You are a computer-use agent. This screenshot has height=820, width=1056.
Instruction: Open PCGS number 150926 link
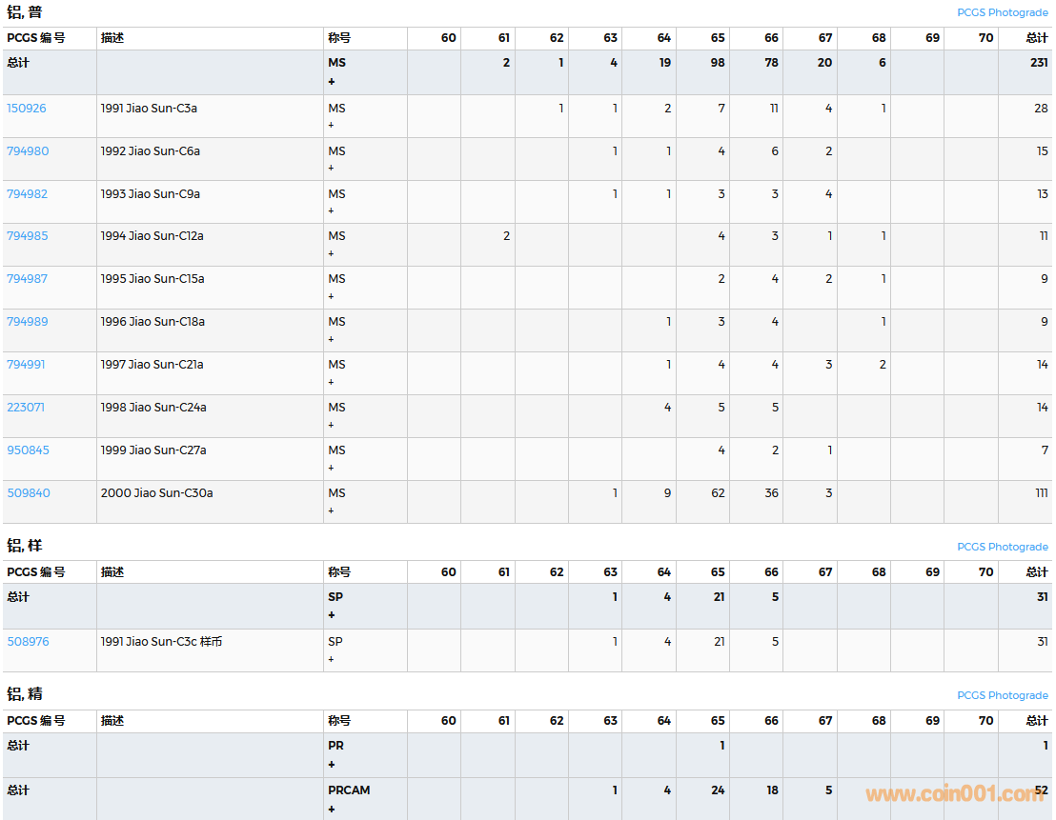[27, 109]
